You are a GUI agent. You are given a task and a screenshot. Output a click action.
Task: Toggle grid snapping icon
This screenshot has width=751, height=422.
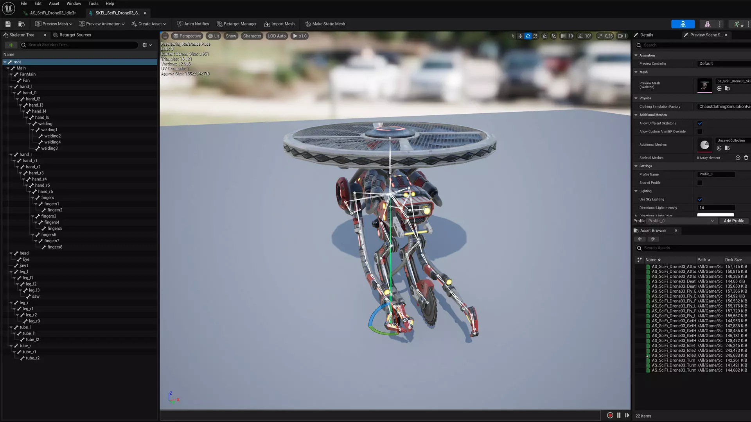click(563, 36)
